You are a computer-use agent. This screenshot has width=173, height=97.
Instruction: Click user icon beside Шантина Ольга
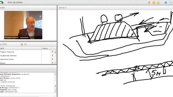(52, 59)
